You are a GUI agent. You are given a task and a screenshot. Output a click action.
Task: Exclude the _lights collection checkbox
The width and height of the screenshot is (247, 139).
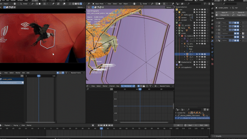coord(194,12)
